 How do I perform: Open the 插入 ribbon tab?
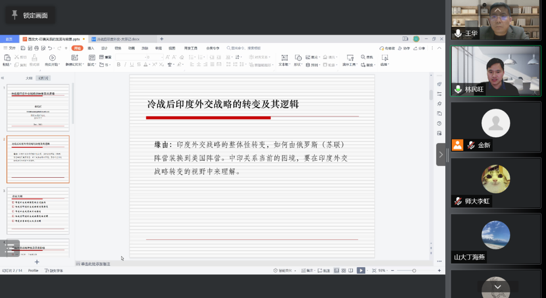click(x=91, y=48)
